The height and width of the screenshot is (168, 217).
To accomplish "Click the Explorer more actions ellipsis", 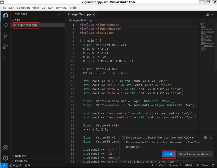I will pos(60,14).
